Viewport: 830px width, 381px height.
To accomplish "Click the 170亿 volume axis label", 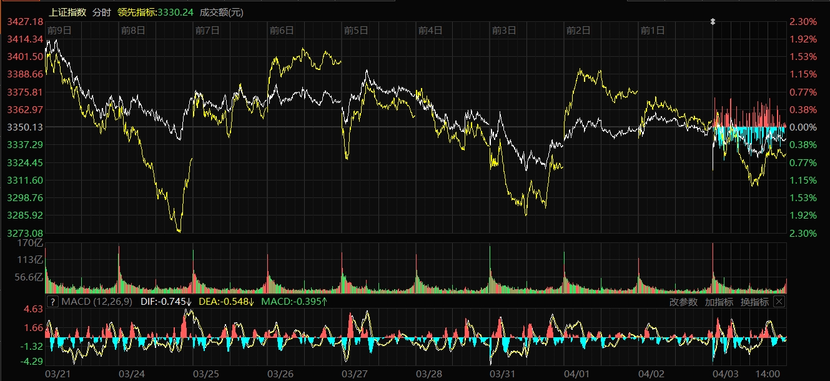I will 31,244.
